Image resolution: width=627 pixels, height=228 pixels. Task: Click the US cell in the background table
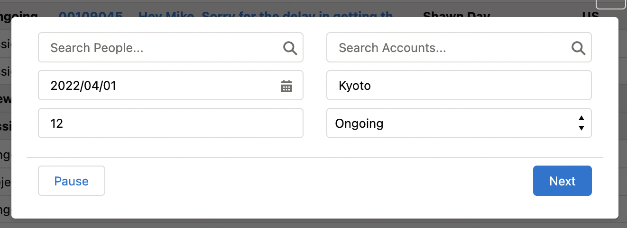coord(590,15)
